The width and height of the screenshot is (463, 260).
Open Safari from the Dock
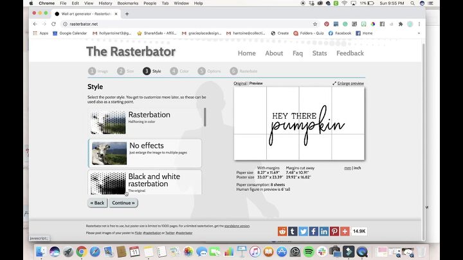point(95,252)
